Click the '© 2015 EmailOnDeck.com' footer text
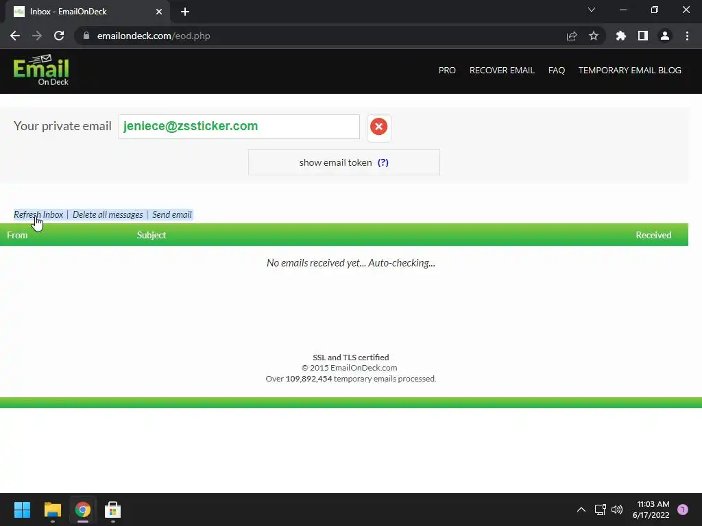702x526 pixels. click(x=349, y=368)
